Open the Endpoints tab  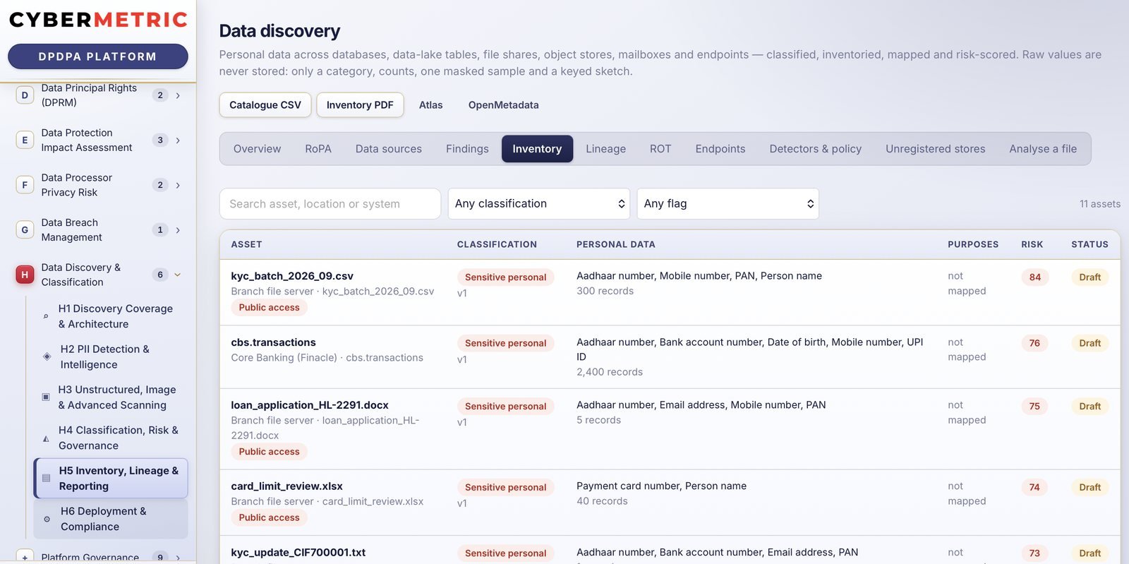pyautogui.click(x=720, y=149)
